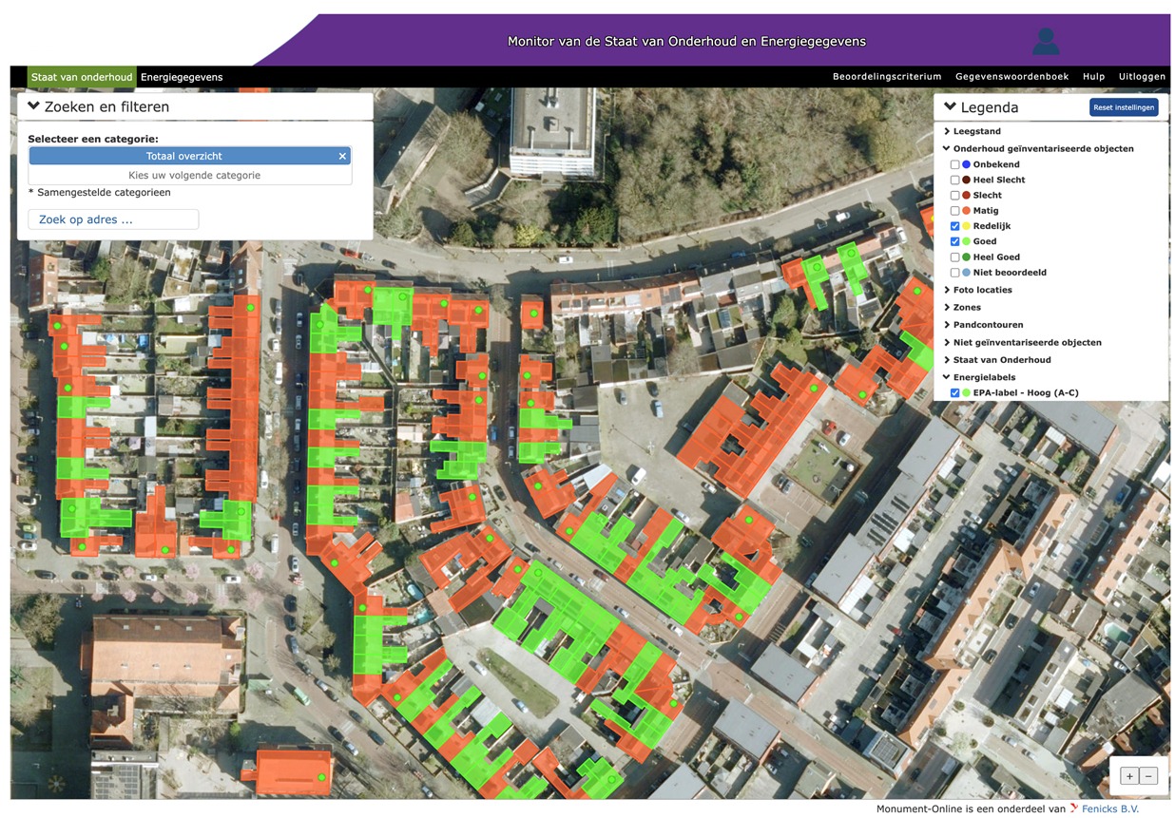1175x818 pixels.
Task: Follow the Fenicks B.V. link
Action: pyautogui.click(x=1109, y=808)
